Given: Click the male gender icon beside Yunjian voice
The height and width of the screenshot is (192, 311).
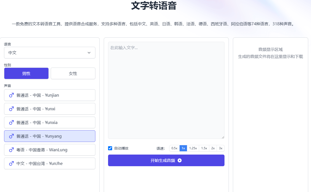Looking at the screenshot, I should click(11, 95).
